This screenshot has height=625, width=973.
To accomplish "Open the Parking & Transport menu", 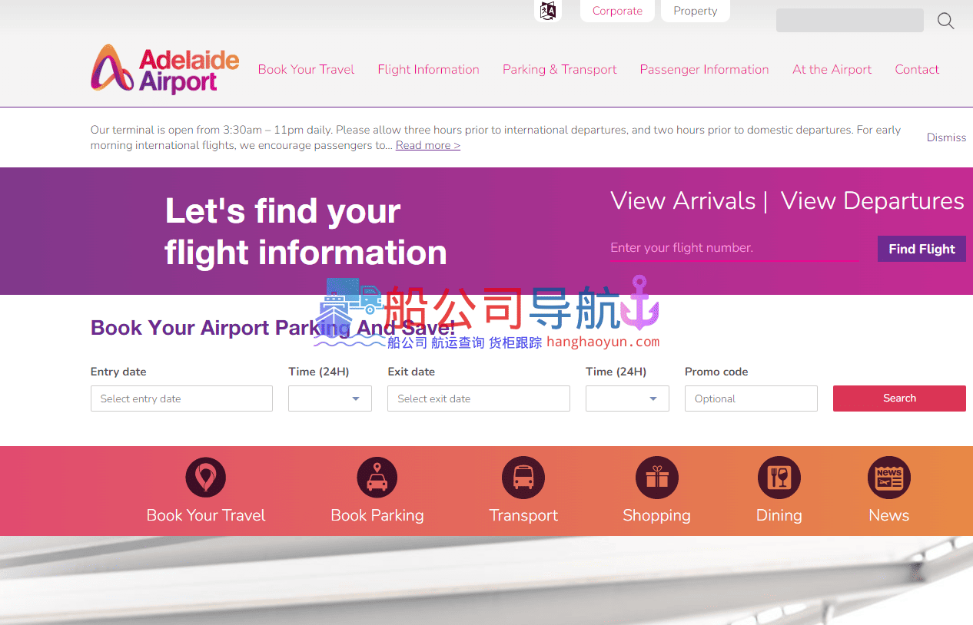I will pyautogui.click(x=560, y=69).
